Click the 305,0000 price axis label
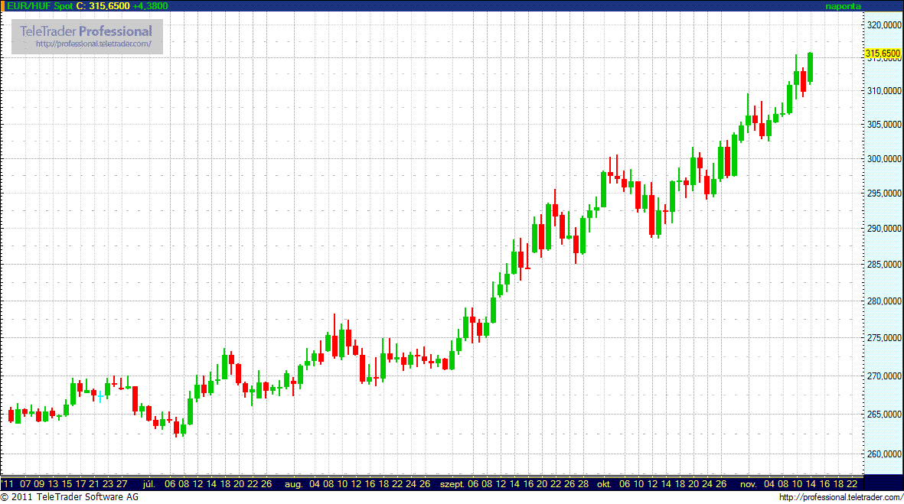Image resolution: width=904 pixels, height=504 pixels. 884,125
